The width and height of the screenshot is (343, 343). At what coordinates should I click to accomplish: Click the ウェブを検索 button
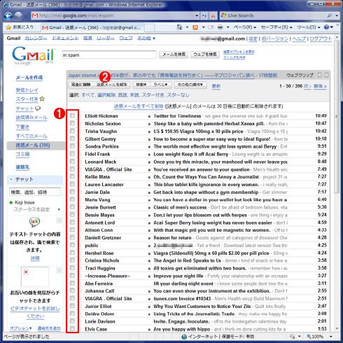205,55
